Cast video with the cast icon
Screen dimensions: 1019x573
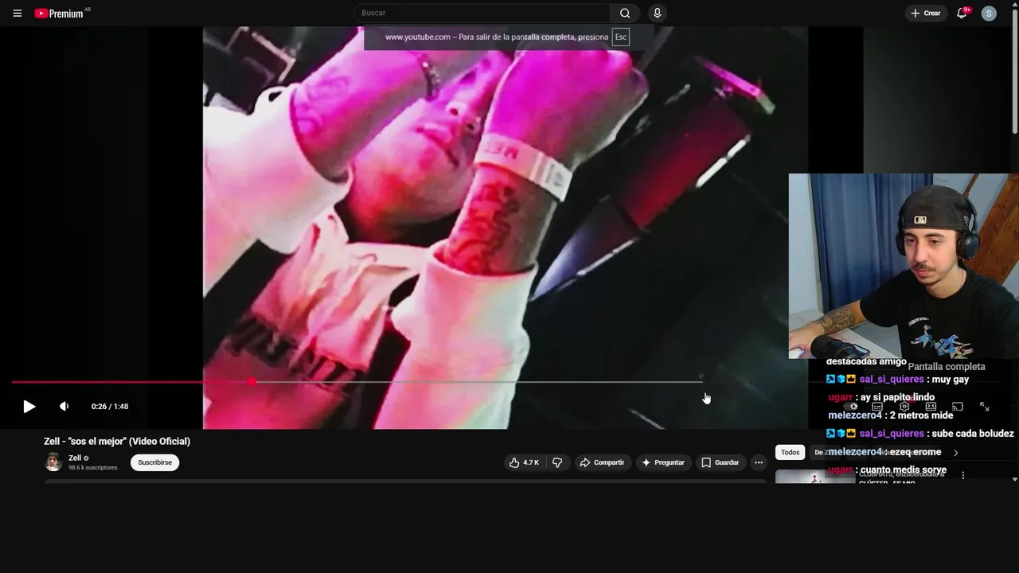(958, 407)
